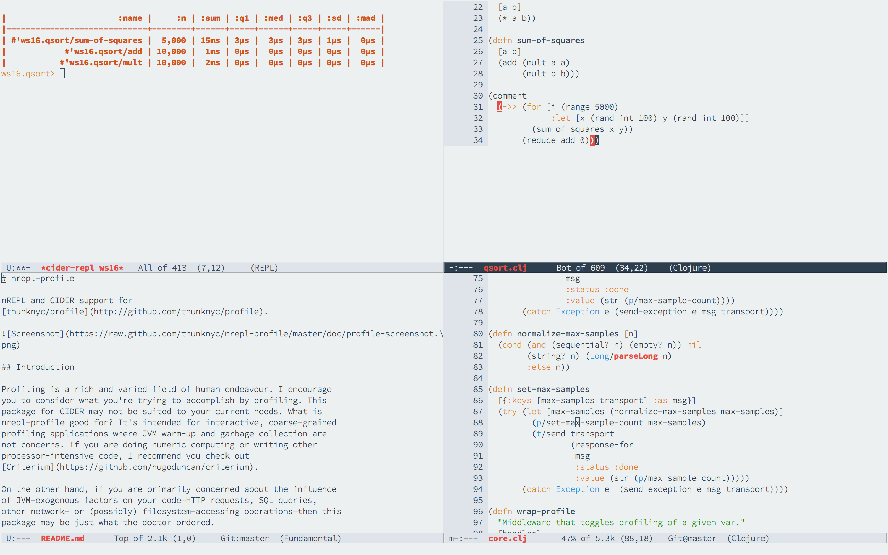Click the :med column header in REPL output
The height and width of the screenshot is (555, 888).
tap(273, 18)
